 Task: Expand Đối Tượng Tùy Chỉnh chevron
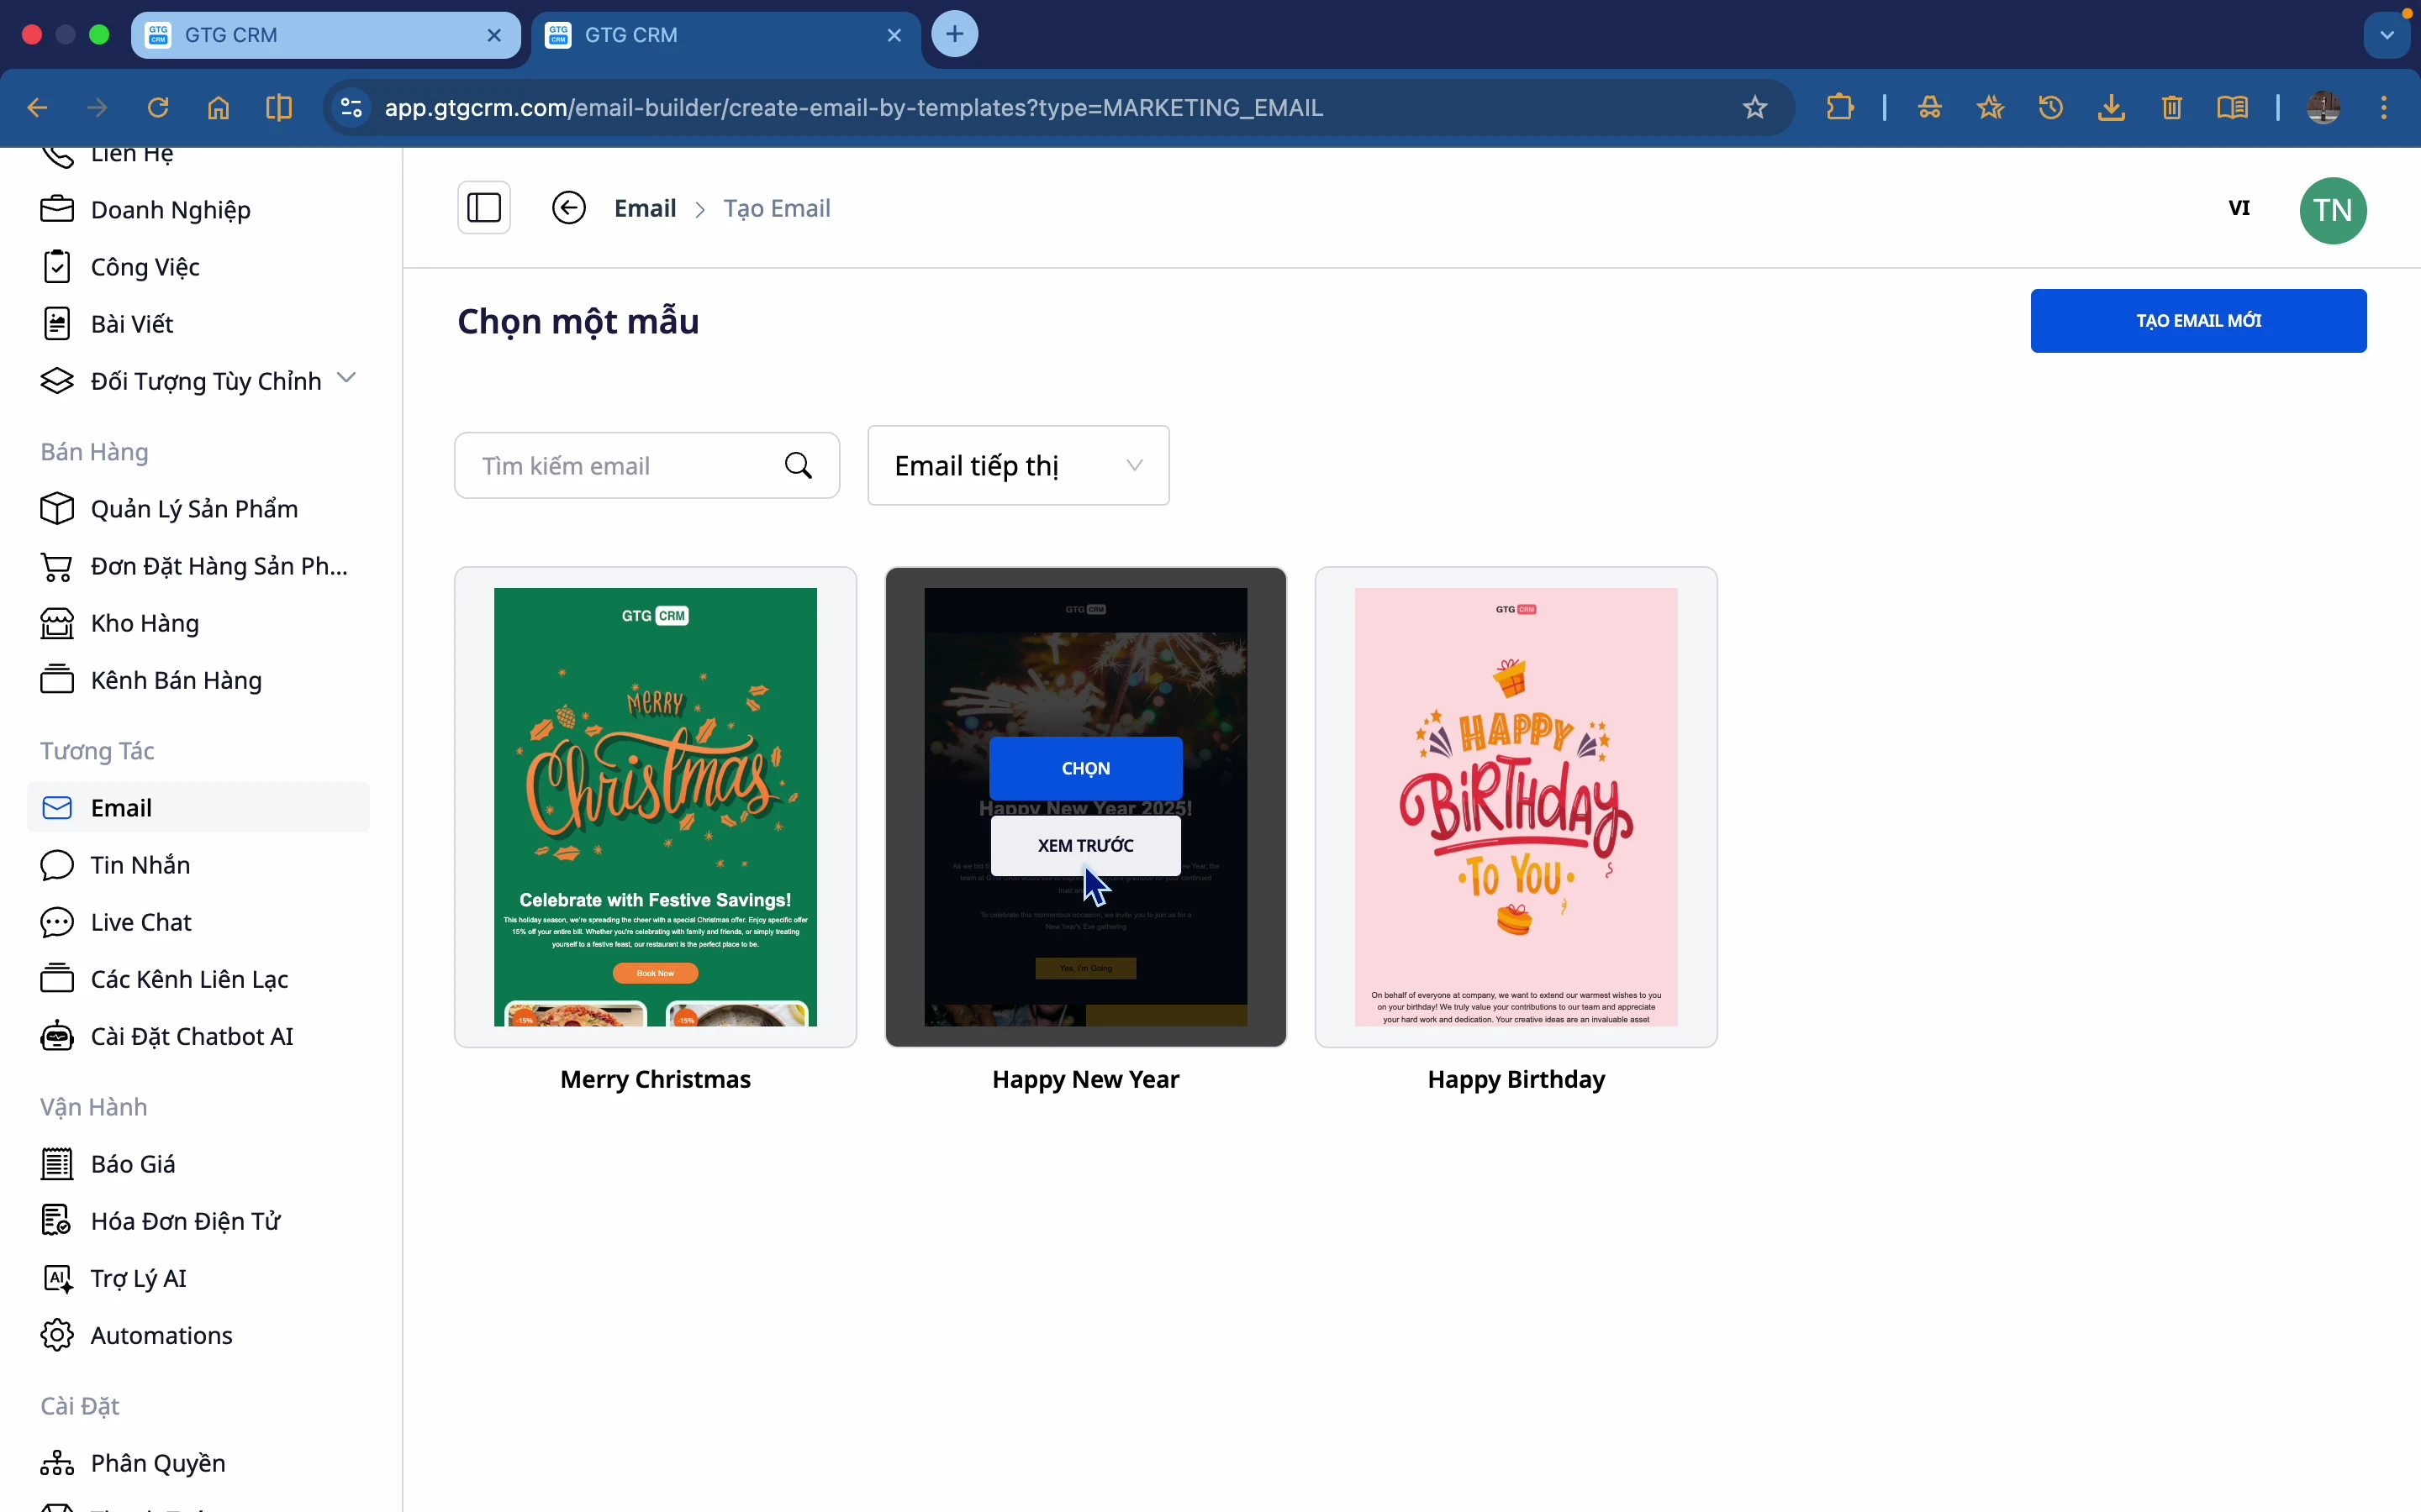pyautogui.click(x=347, y=379)
